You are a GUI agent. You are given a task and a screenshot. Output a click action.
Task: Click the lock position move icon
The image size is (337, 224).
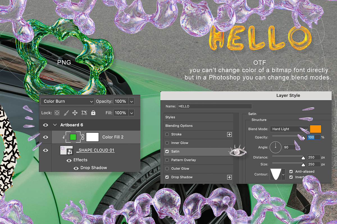click(75, 113)
